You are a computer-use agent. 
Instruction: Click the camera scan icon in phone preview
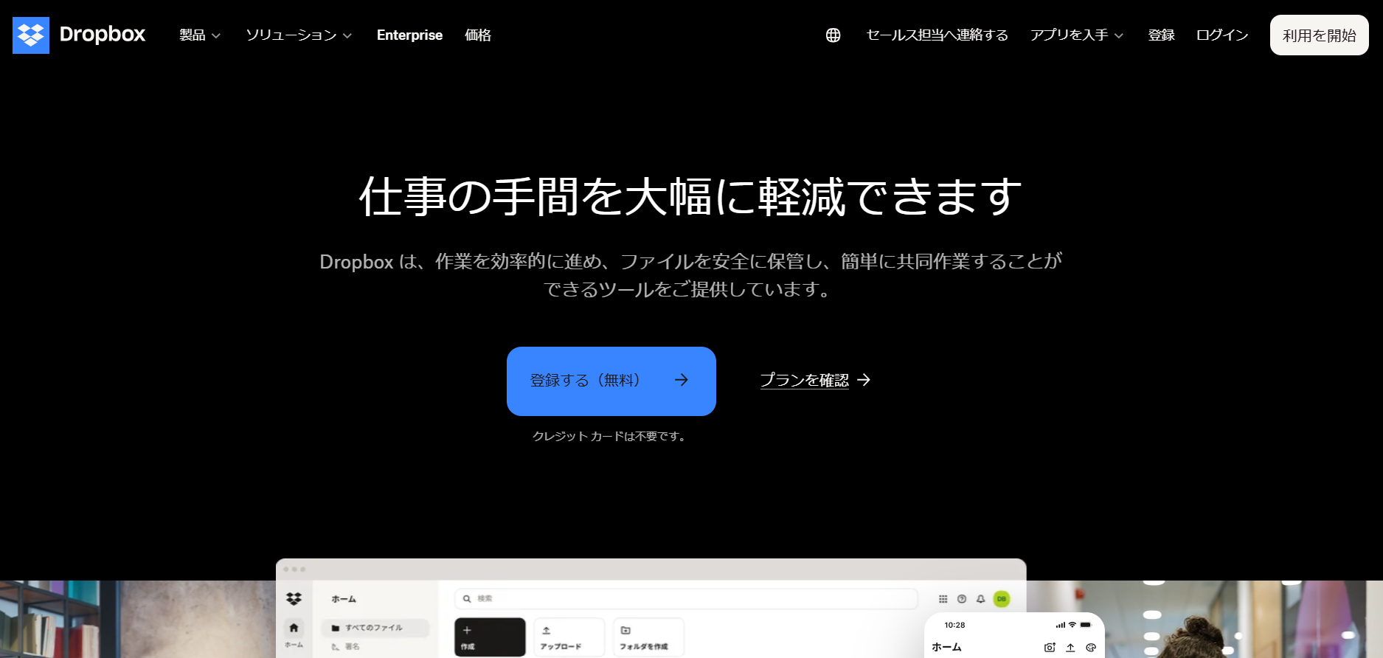pyautogui.click(x=1050, y=648)
